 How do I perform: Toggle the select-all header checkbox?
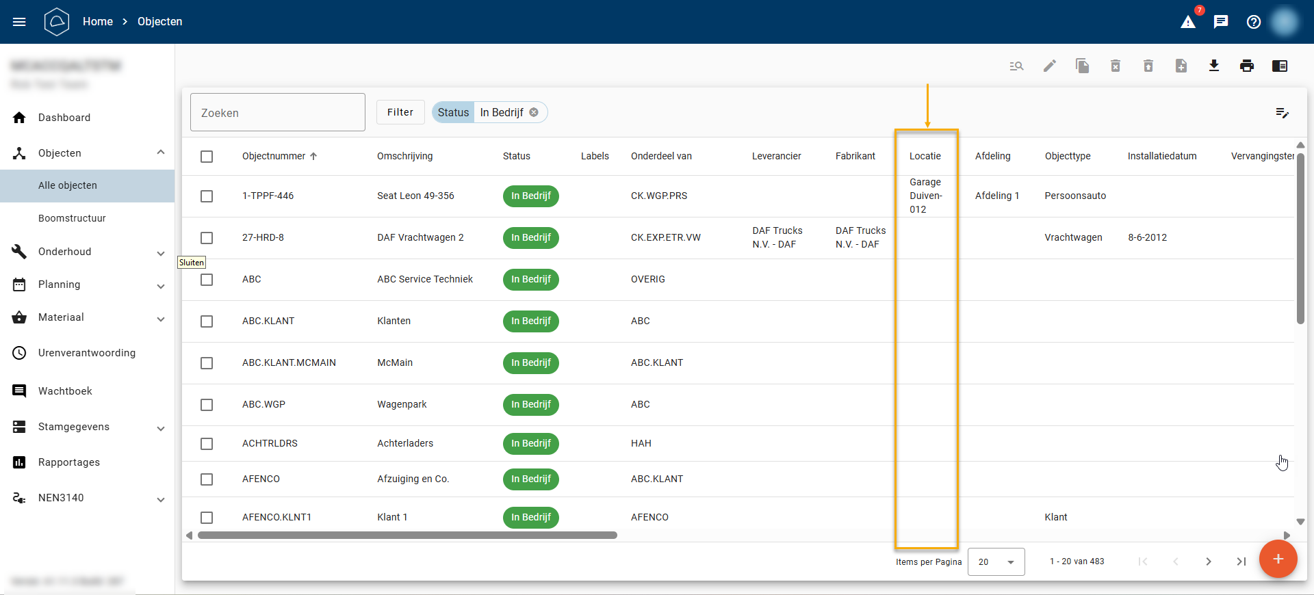click(207, 157)
